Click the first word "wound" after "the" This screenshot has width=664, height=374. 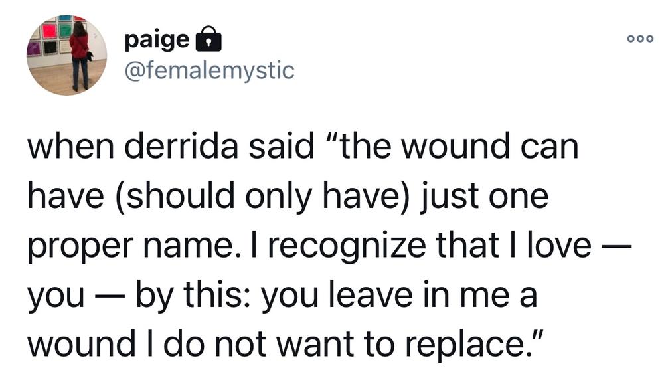[456, 146]
